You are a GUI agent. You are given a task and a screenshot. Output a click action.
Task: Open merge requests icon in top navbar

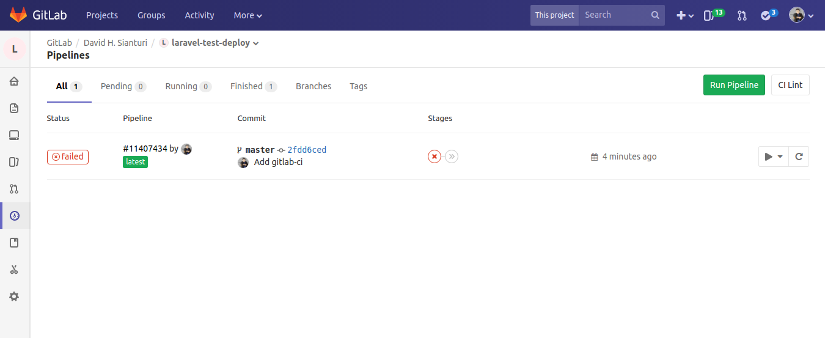pos(742,15)
